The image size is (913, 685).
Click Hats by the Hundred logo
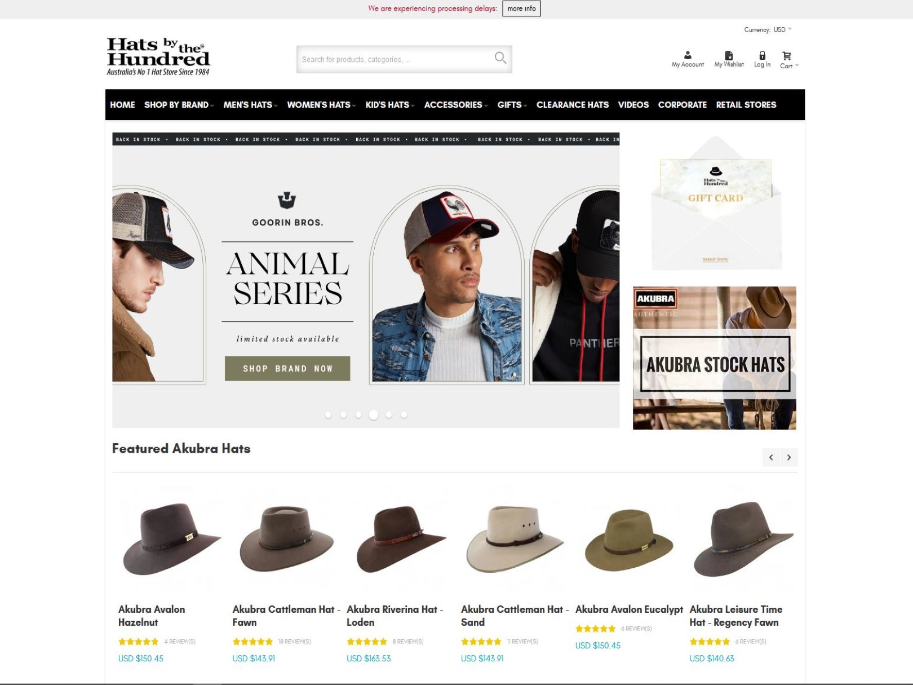[158, 56]
